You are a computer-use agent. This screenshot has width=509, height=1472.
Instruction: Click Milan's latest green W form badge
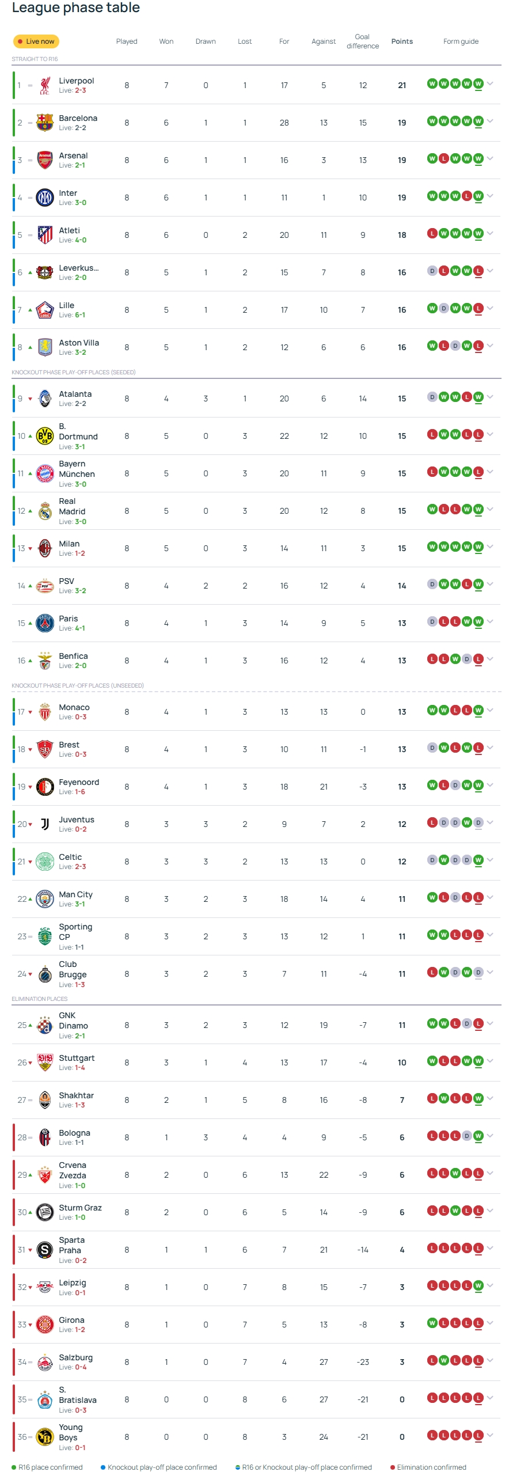tap(478, 547)
